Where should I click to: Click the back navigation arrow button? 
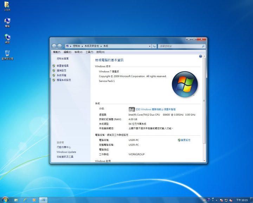pos(54,46)
